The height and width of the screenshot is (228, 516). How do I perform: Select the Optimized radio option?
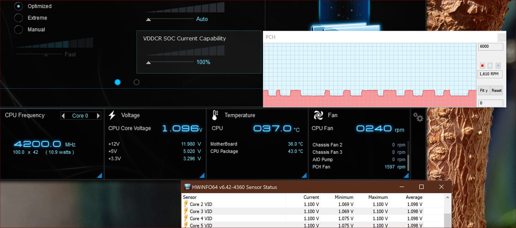[x=19, y=6]
